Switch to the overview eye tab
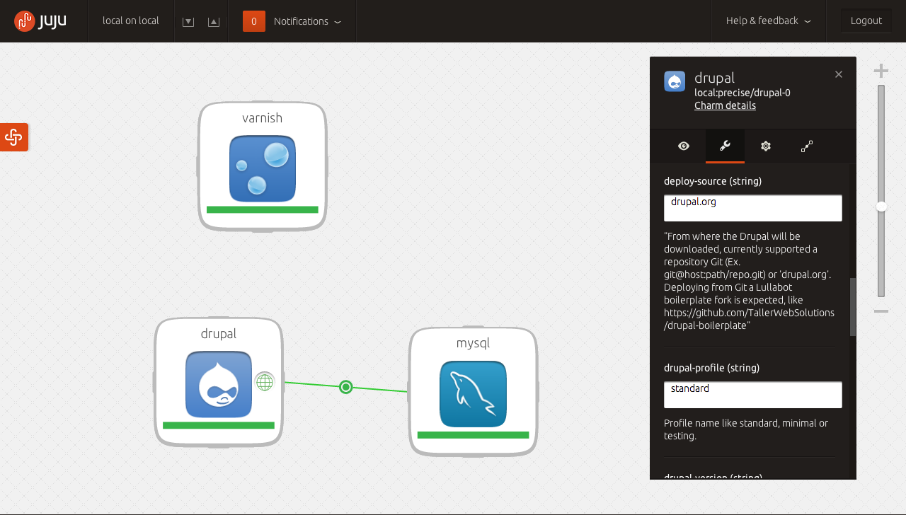The height and width of the screenshot is (515, 906). pyautogui.click(x=684, y=146)
